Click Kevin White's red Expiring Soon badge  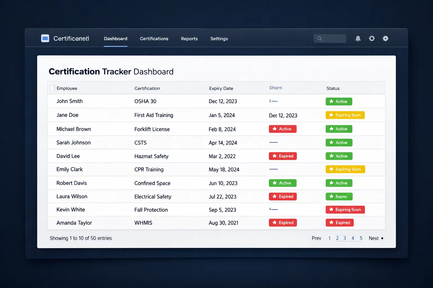click(x=345, y=210)
